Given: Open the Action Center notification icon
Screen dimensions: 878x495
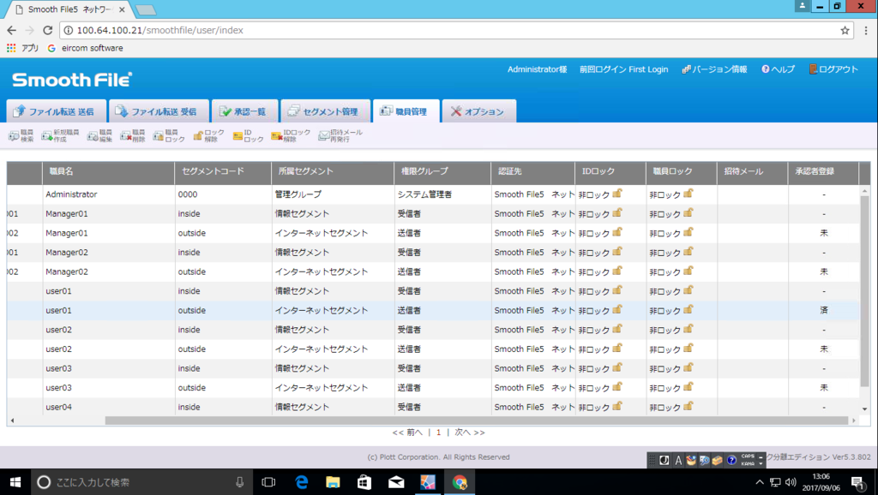Looking at the screenshot, I should point(857,482).
